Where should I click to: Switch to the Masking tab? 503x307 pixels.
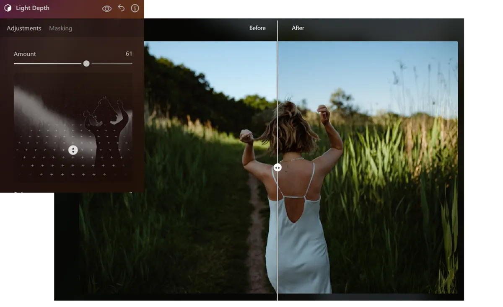pos(60,28)
